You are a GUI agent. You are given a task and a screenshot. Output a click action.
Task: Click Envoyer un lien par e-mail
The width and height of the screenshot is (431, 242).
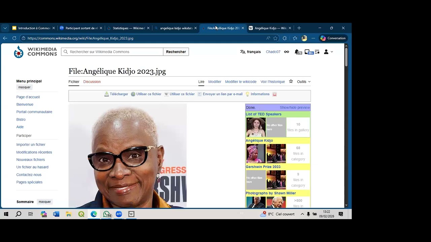[x=220, y=94]
